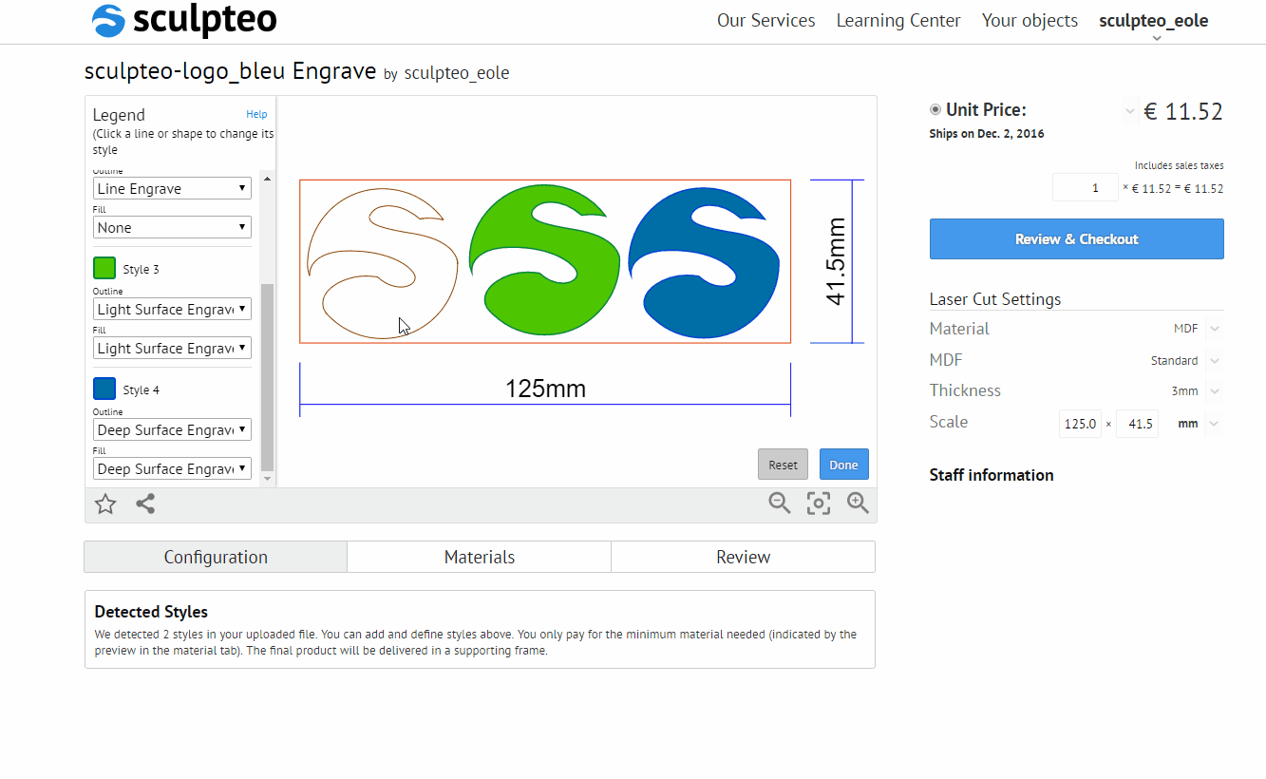Click the legend panel scrollbar thumb
Screen dimensions: 1266x779
pyautogui.click(x=267, y=377)
